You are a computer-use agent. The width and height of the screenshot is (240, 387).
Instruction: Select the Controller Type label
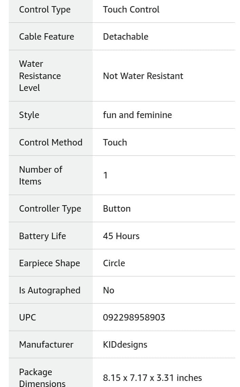click(x=50, y=209)
